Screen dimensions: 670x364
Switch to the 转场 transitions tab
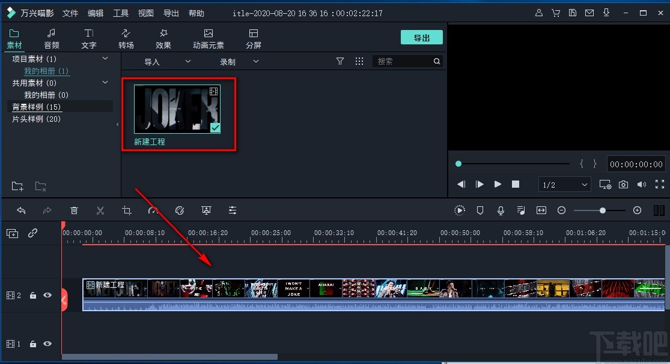[126, 37]
